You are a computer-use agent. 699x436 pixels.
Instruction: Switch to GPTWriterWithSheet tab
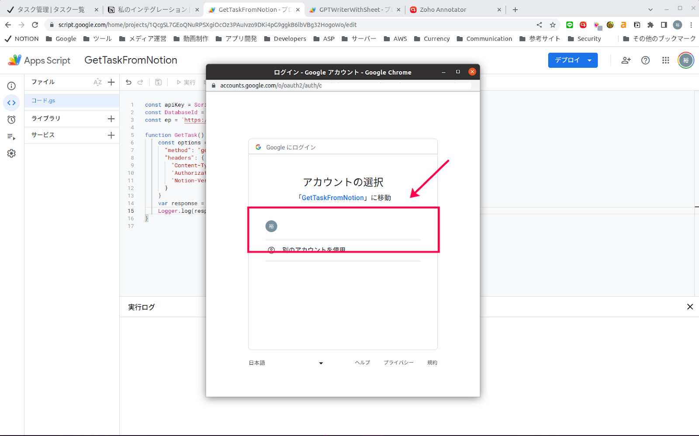[x=354, y=10]
